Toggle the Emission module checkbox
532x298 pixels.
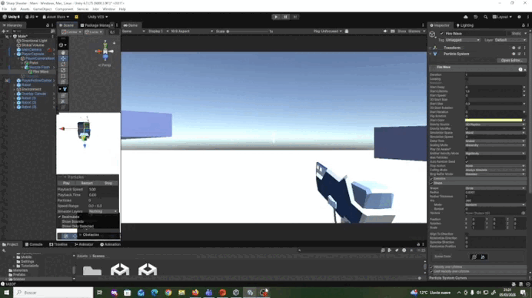click(x=431, y=179)
